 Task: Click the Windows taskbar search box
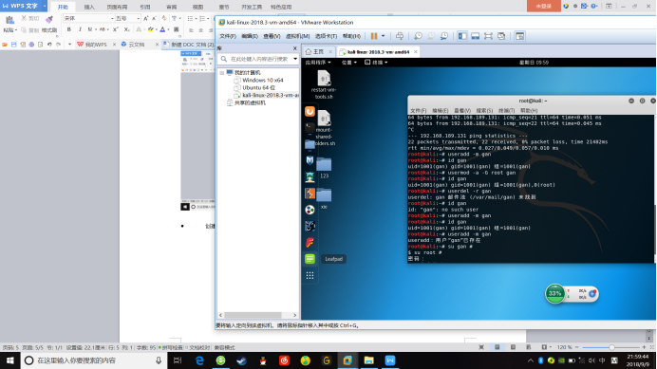(94, 360)
